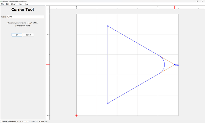The image size is (205, 123).
Task: Click the vertical left edge of the triangle
Action: [x=108, y=65]
